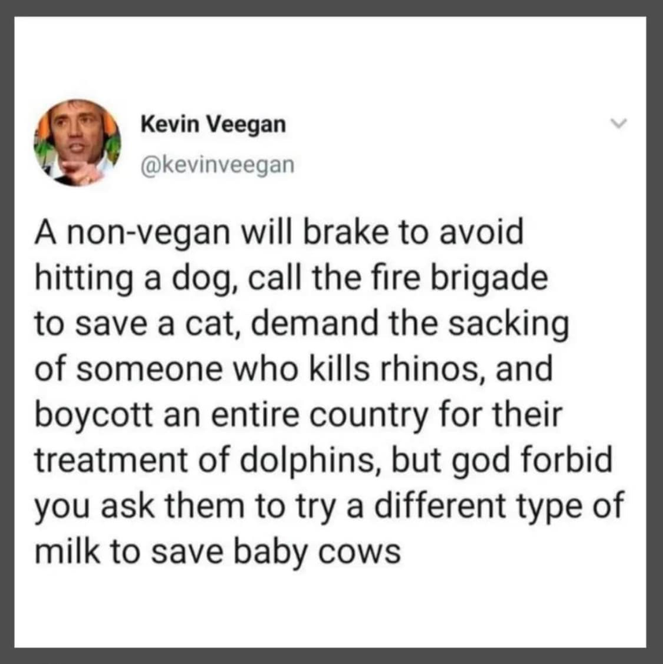Click the Kevin Veegan display name
663x664 pixels.
pyautogui.click(x=213, y=125)
